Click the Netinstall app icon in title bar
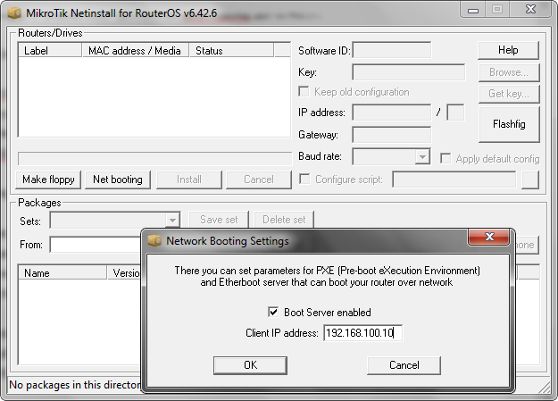558x401 pixels. pyautogui.click(x=14, y=13)
